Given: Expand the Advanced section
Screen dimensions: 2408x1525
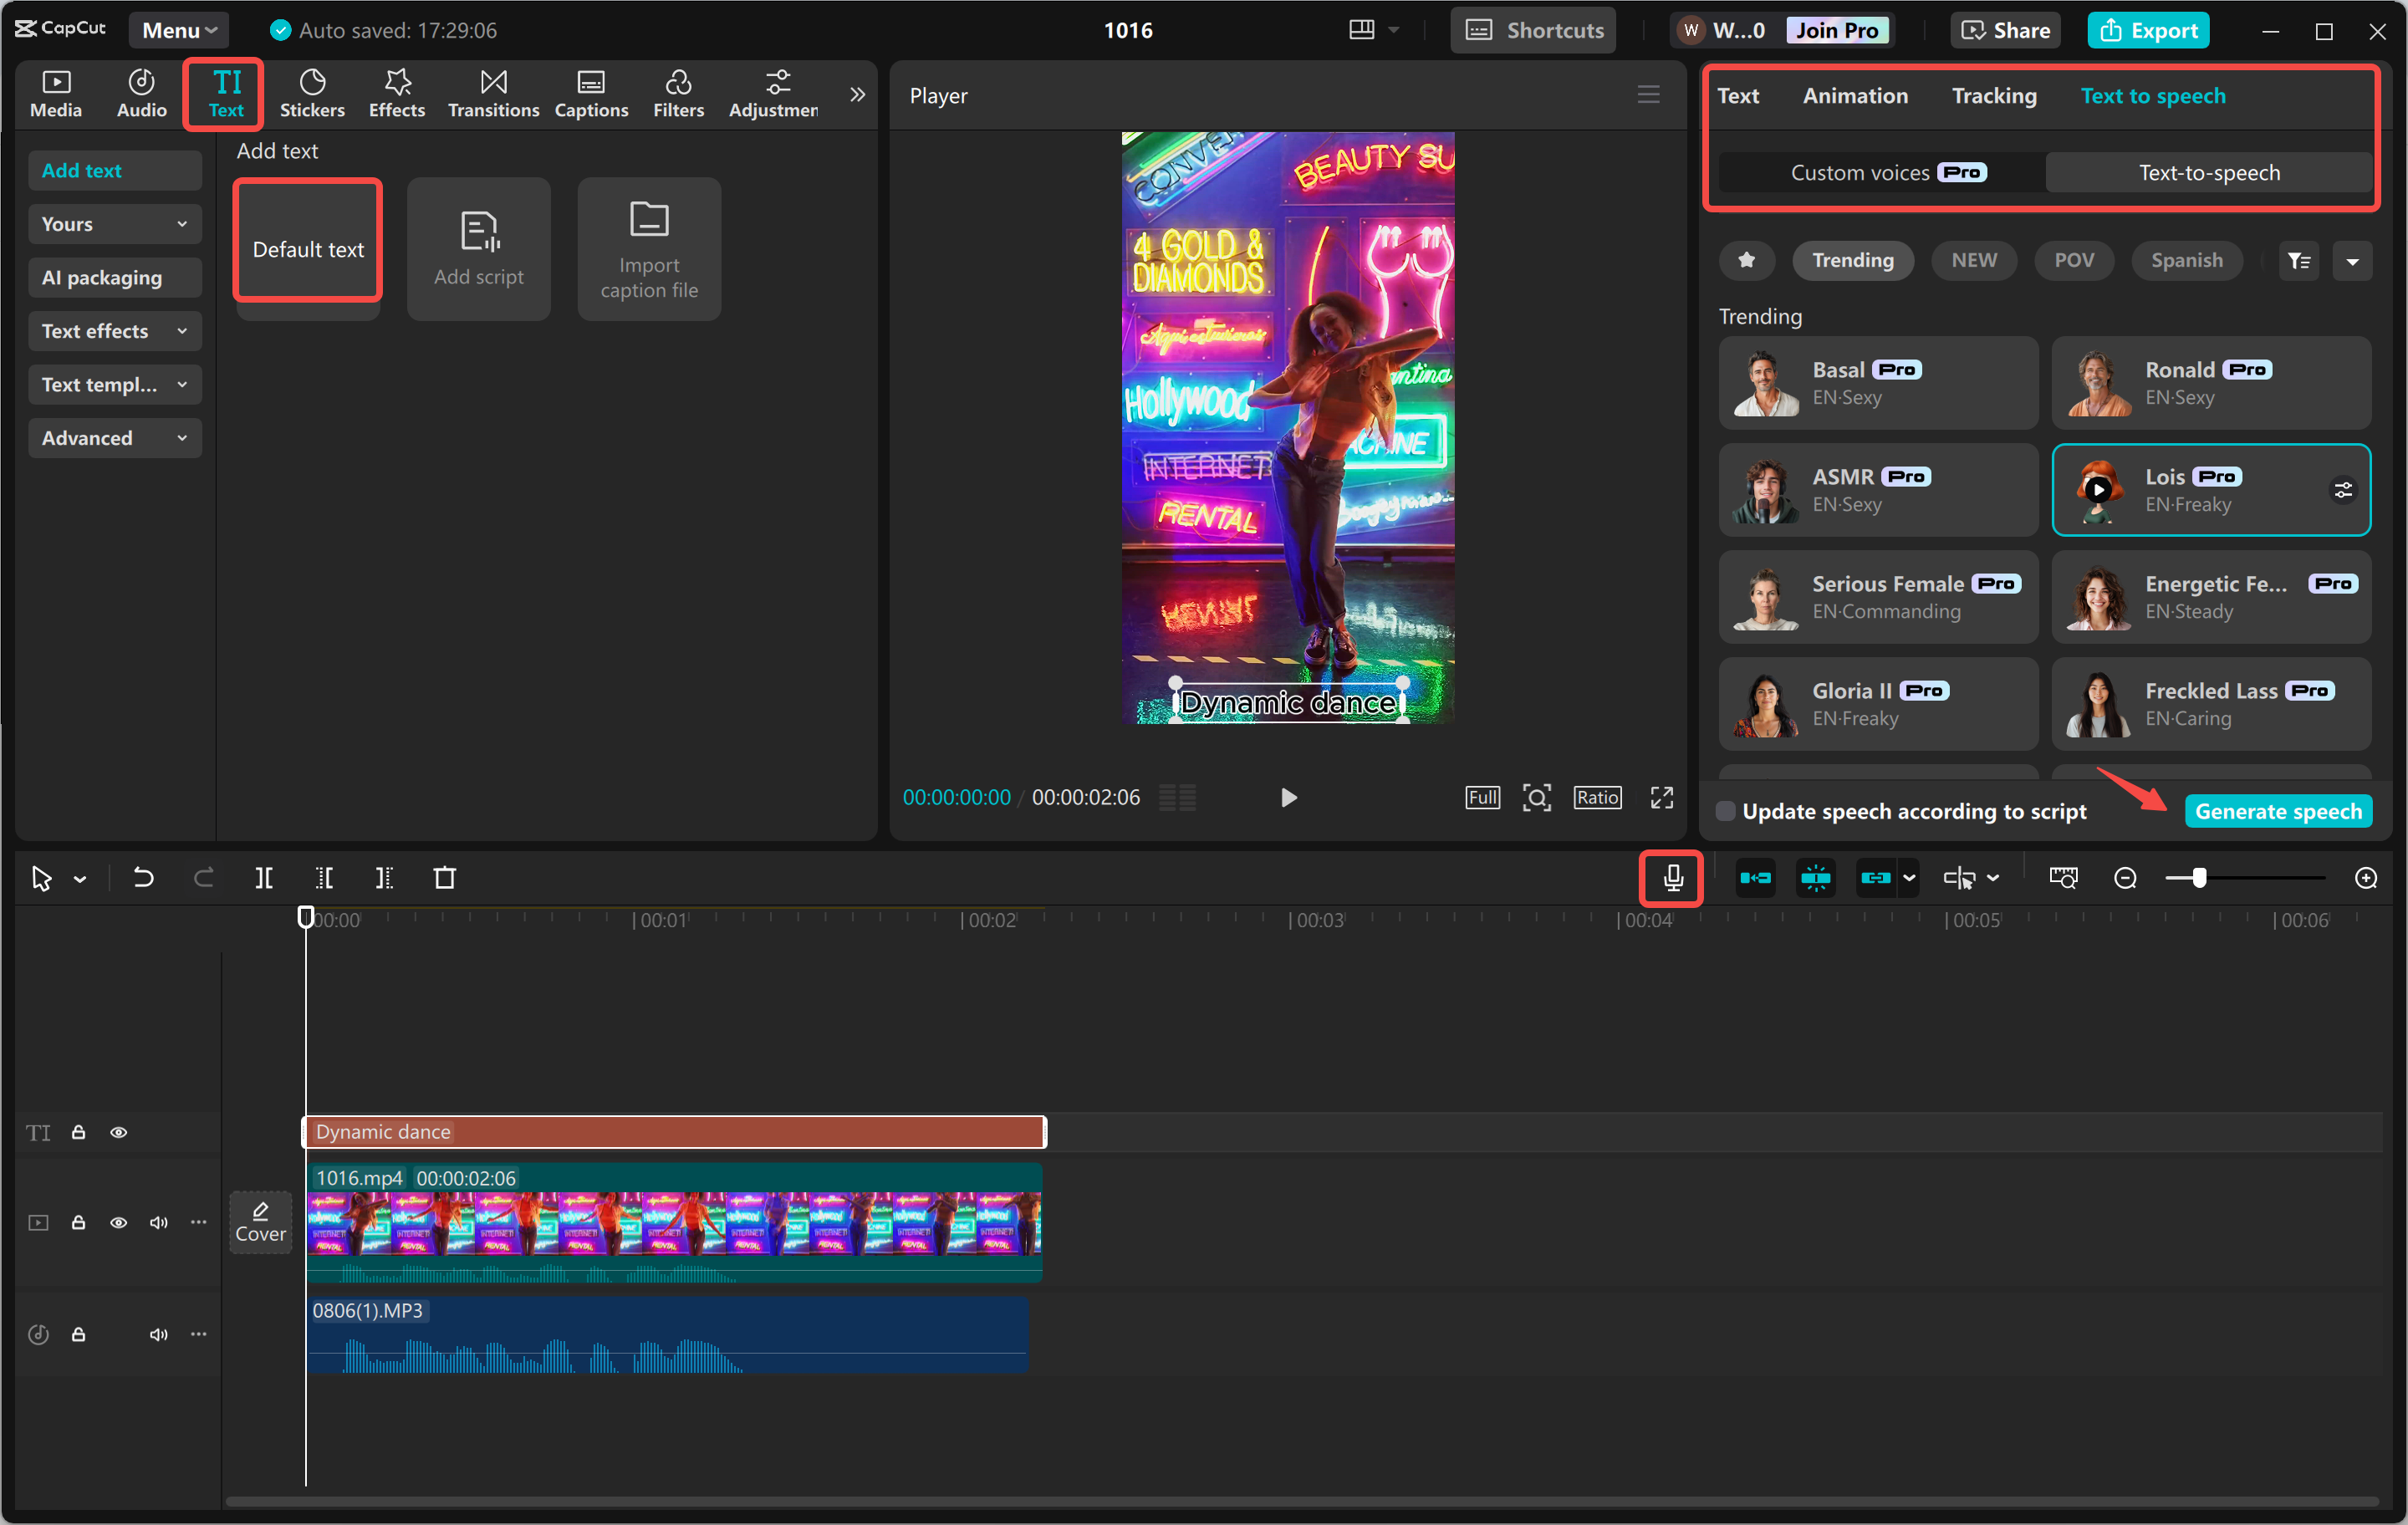Looking at the screenshot, I should point(114,437).
